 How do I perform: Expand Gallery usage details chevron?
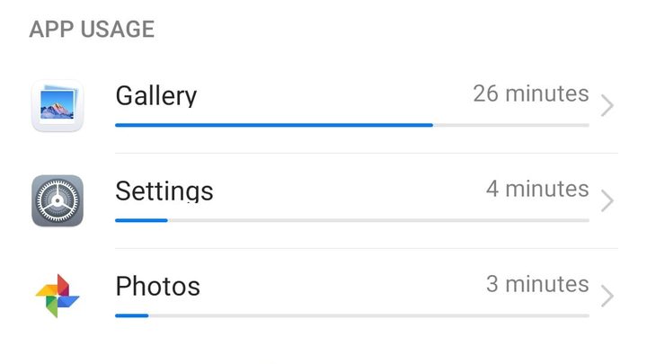(607, 106)
